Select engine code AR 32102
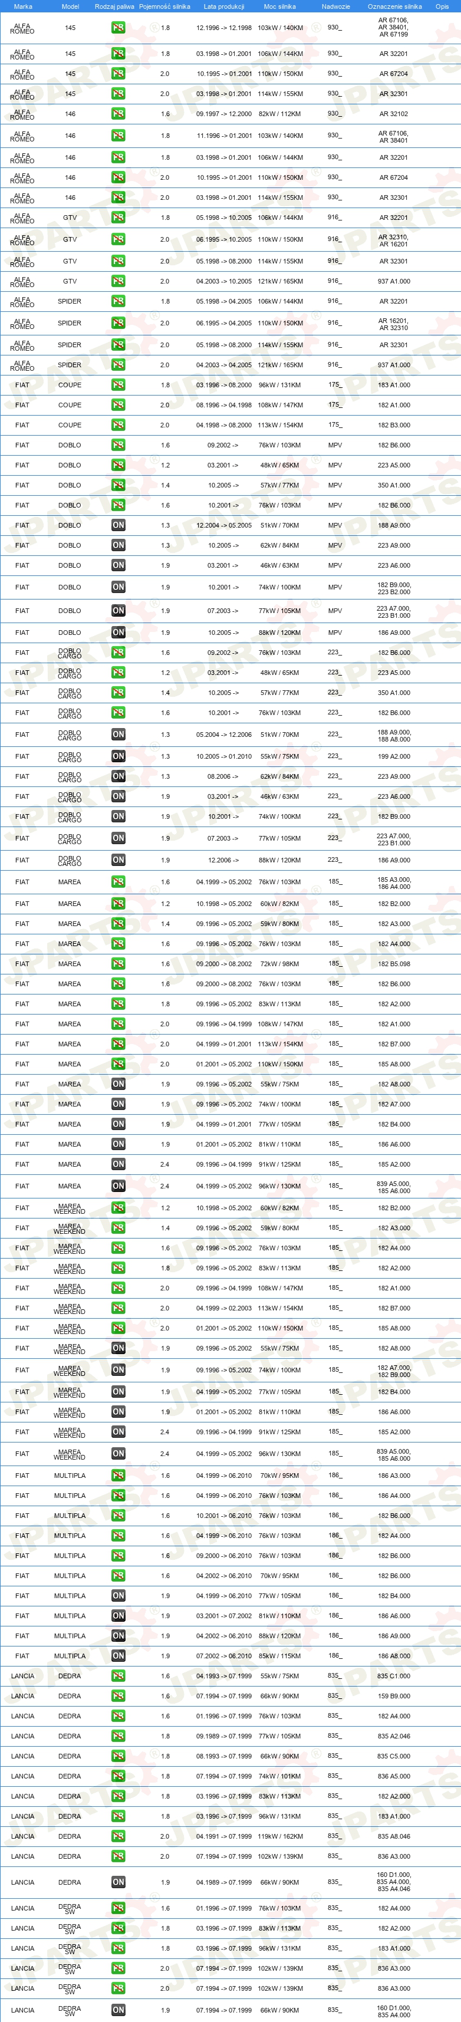The image size is (461, 2022). click(x=393, y=114)
